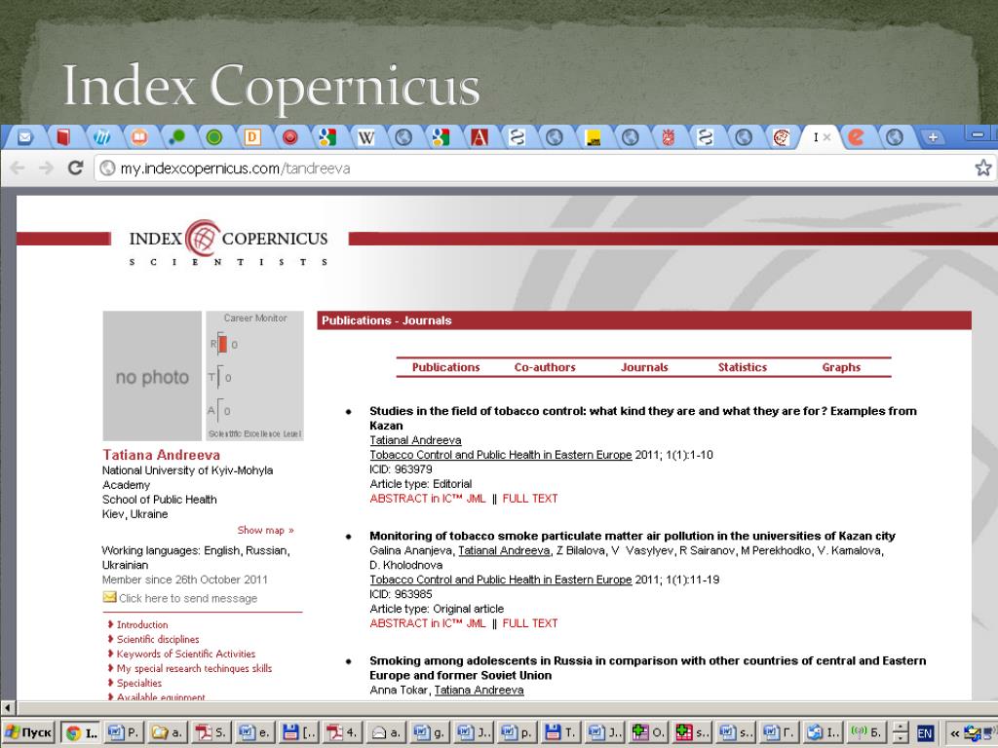Open the folder taskbar button labeled a.
This screenshot has width=998, height=748.
[167, 732]
